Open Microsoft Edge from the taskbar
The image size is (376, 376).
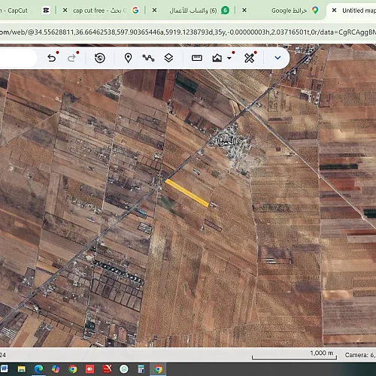[38, 368]
